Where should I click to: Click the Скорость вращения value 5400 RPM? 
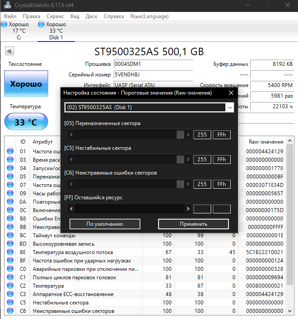pyautogui.click(x=272, y=85)
